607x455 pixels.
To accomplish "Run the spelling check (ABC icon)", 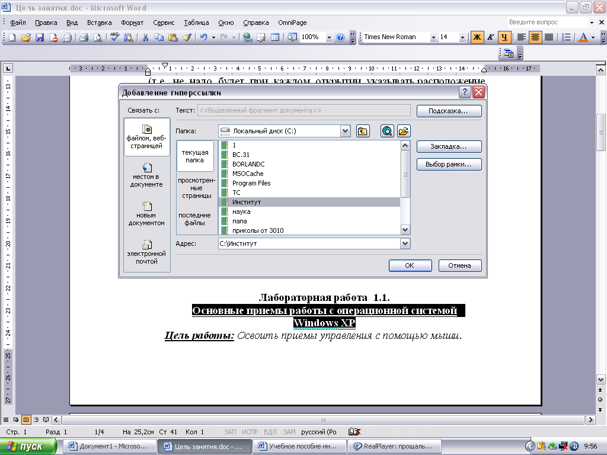I will coord(114,37).
